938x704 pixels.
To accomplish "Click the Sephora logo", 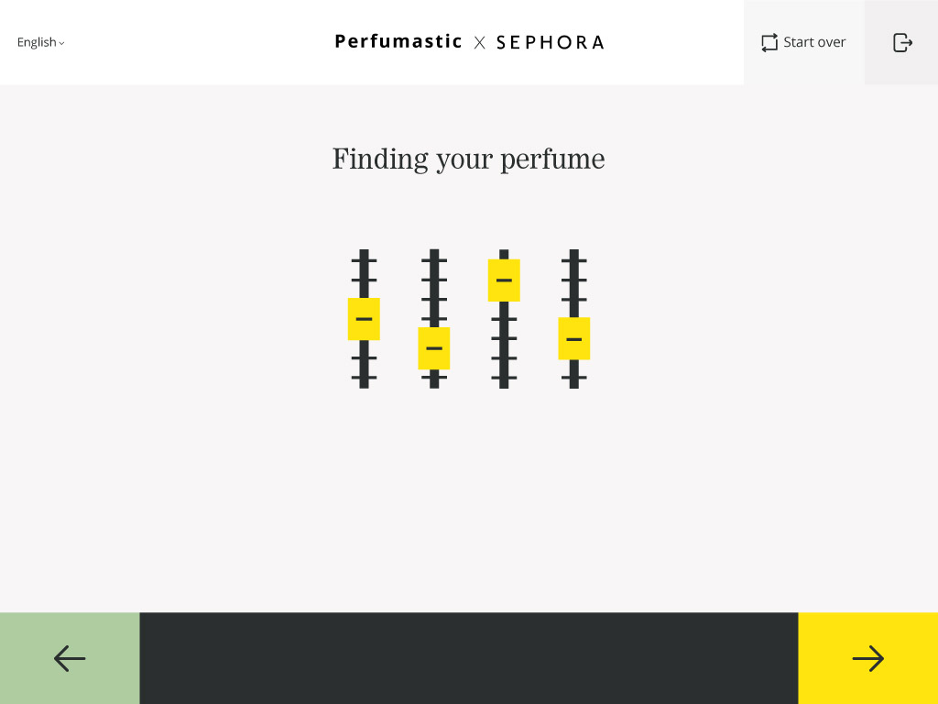I will click(550, 42).
